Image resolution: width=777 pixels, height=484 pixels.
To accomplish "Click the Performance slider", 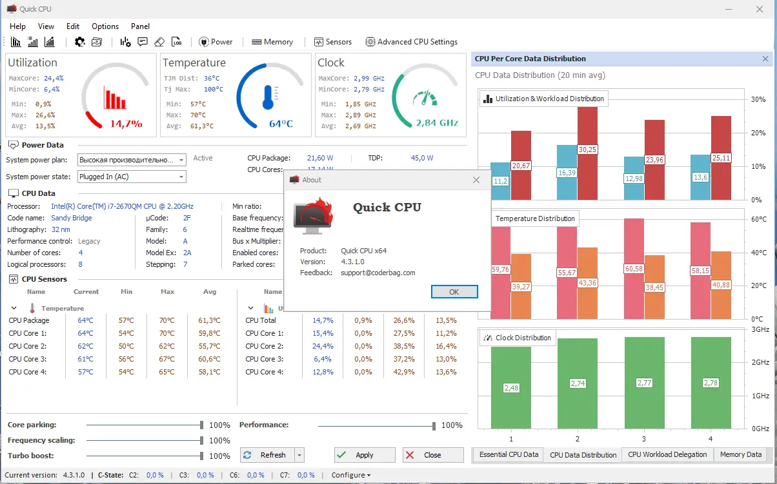I will point(377,425).
